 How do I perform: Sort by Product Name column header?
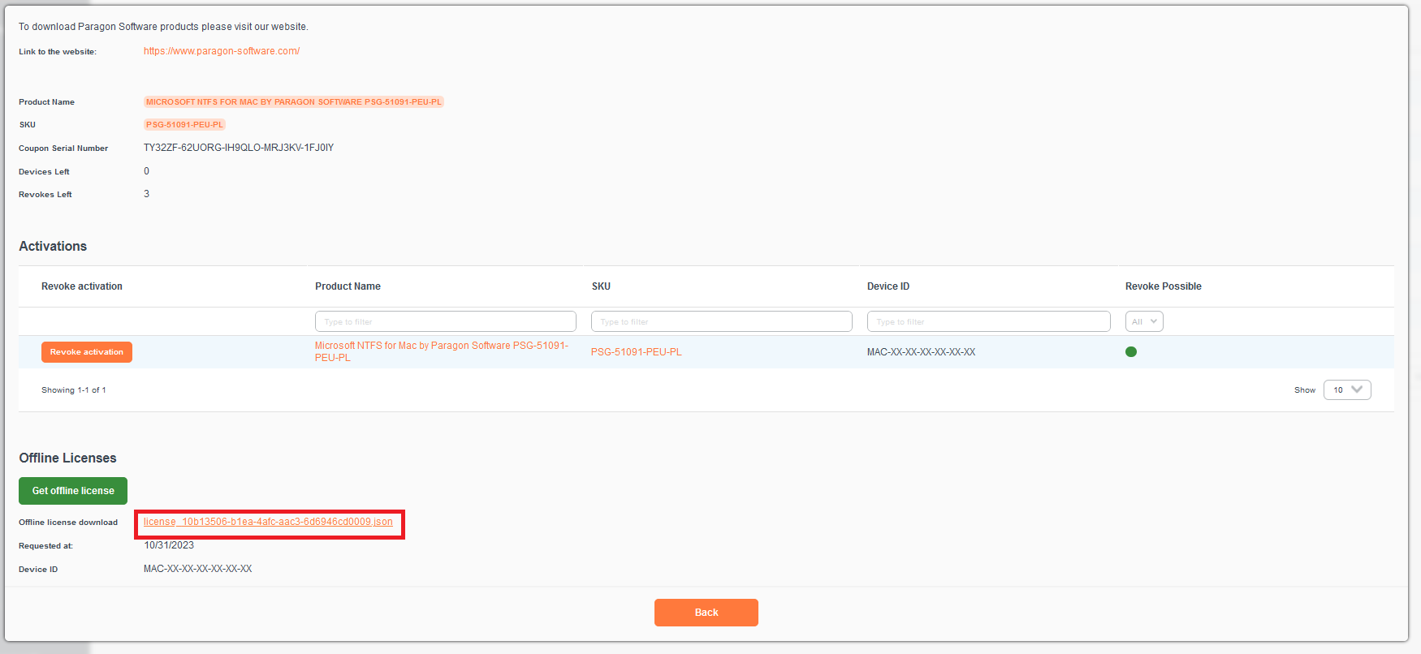pos(348,286)
